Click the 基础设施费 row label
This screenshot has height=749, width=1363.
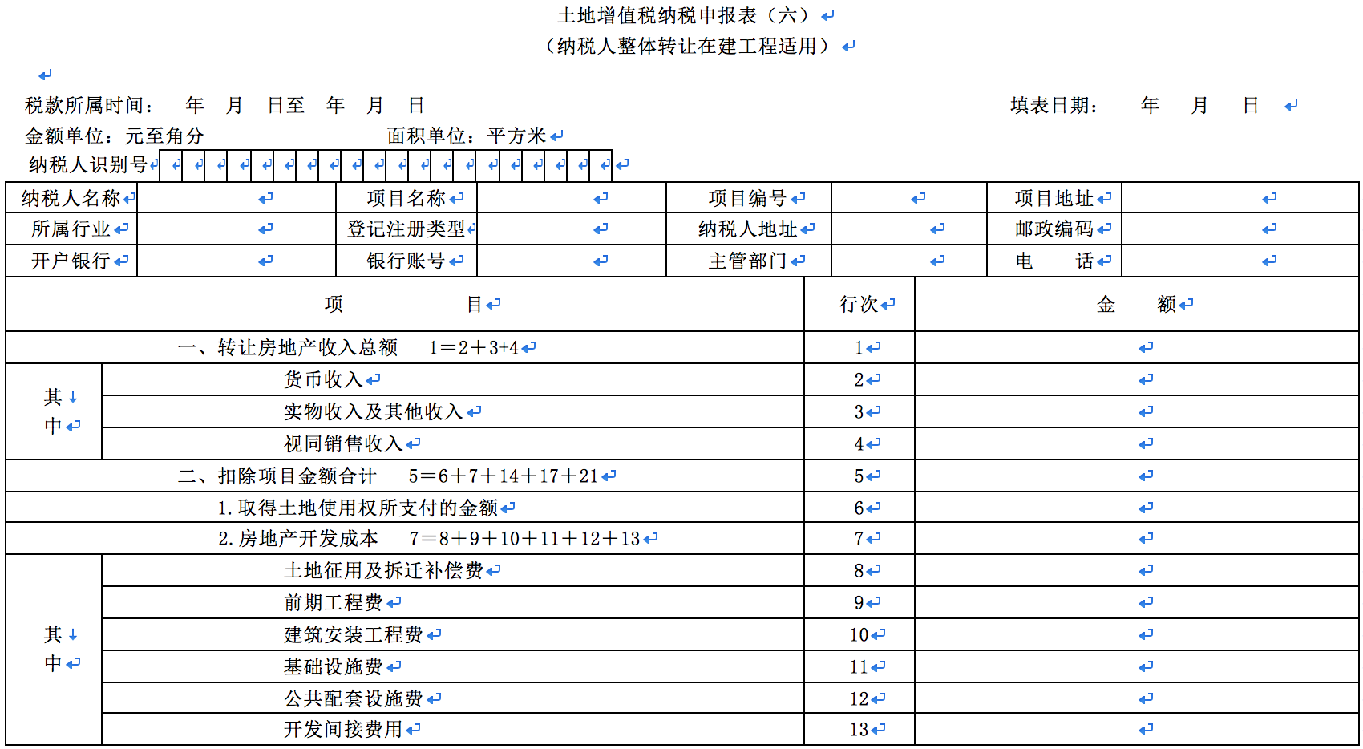[453, 666]
